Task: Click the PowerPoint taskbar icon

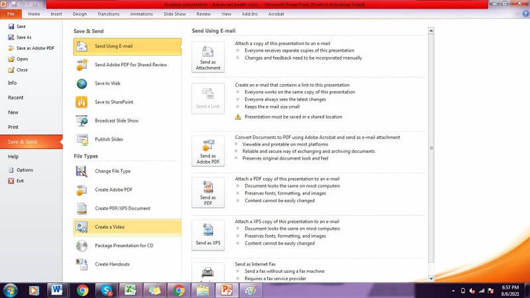Action: pyautogui.click(x=227, y=290)
